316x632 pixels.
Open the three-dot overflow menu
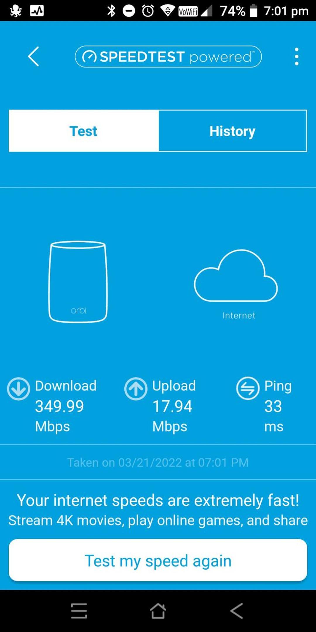(296, 56)
